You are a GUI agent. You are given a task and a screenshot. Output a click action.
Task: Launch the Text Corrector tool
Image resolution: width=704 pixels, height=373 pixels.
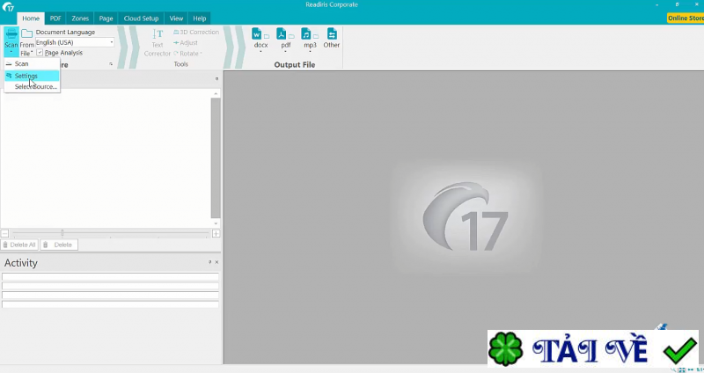(158, 42)
